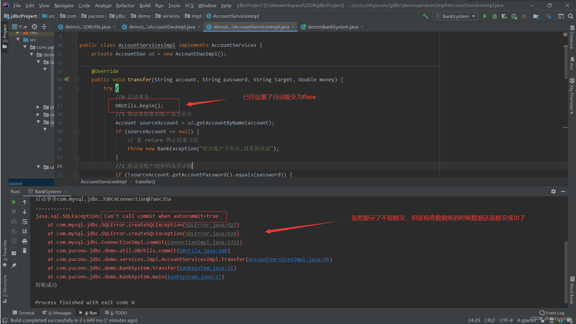Open Search Everywhere with the magnifier icon
The height and width of the screenshot is (324, 576).
[x=571, y=16]
